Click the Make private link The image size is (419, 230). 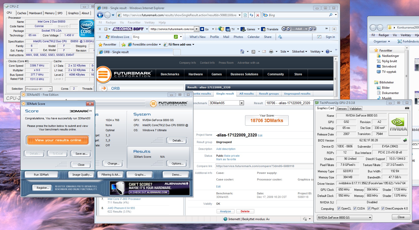coord(232,156)
